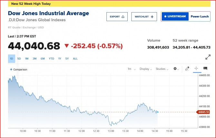This screenshot has height=138, width=216.
Task: Open the 1m interval dropdown
Action: [131, 69]
